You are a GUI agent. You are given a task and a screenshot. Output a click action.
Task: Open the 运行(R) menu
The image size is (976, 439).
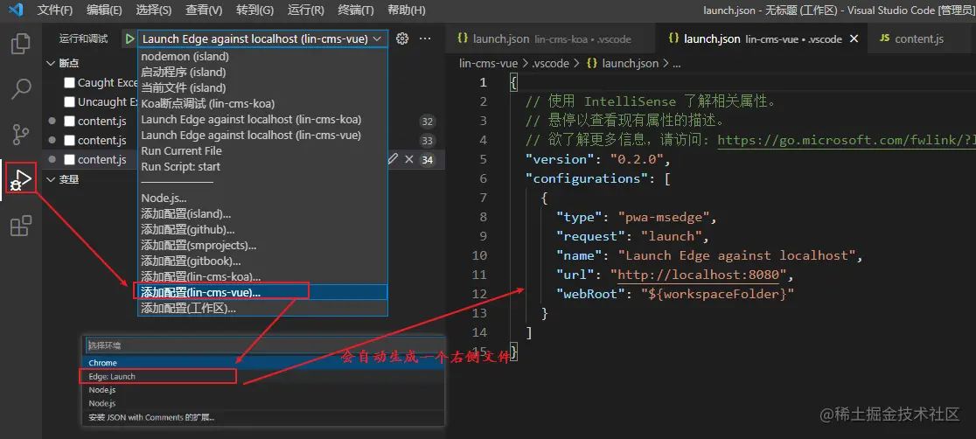pos(306,10)
